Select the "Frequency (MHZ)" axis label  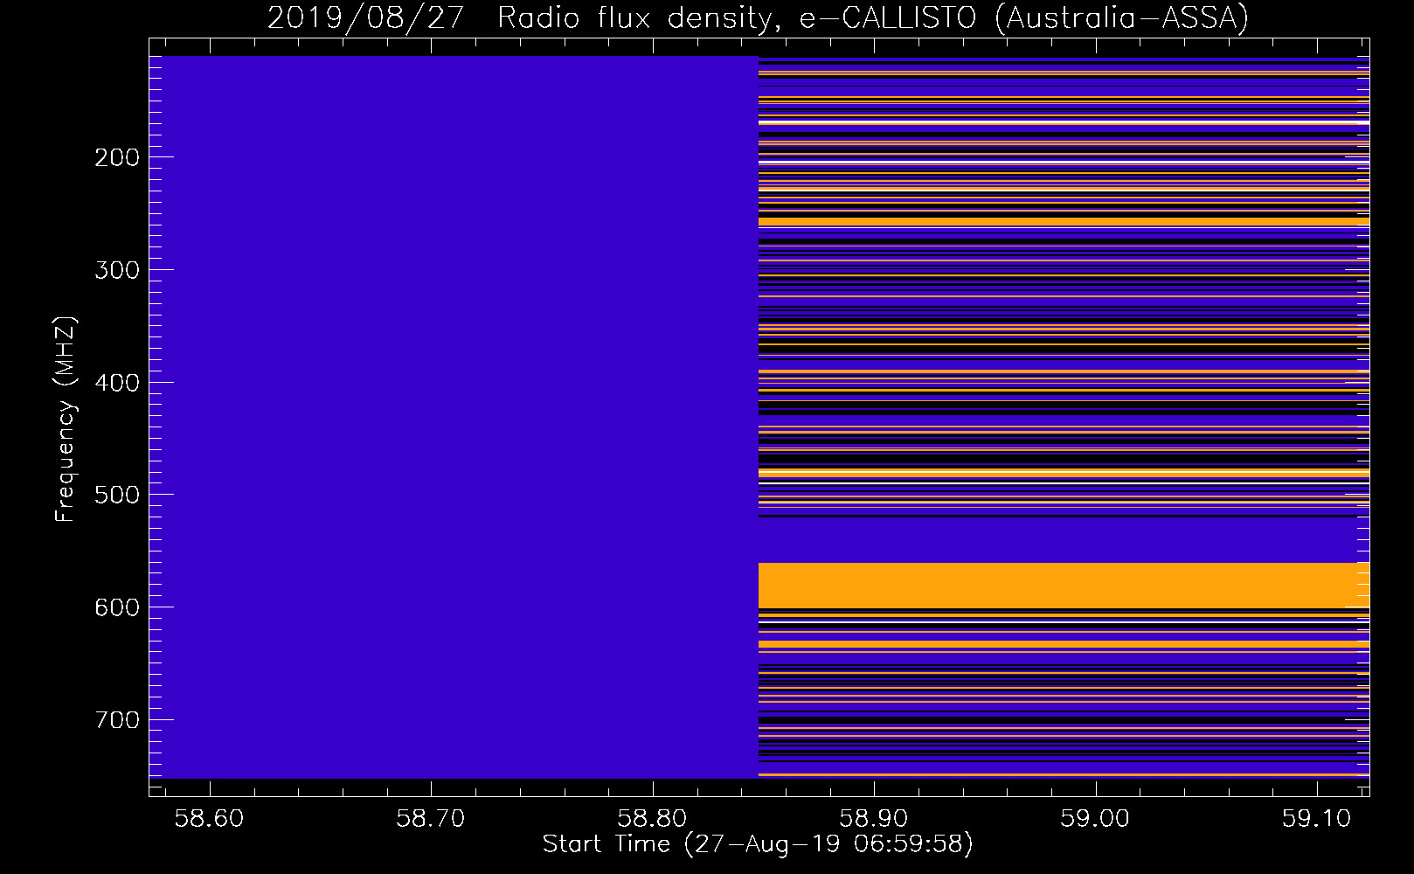pyautogui.click(x=66, y=420)
